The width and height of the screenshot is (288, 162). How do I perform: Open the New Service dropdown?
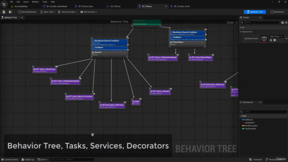click(x=88, y=12)
